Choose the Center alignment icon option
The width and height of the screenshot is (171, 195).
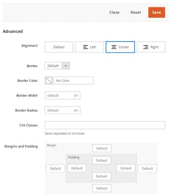click(120, 47)
